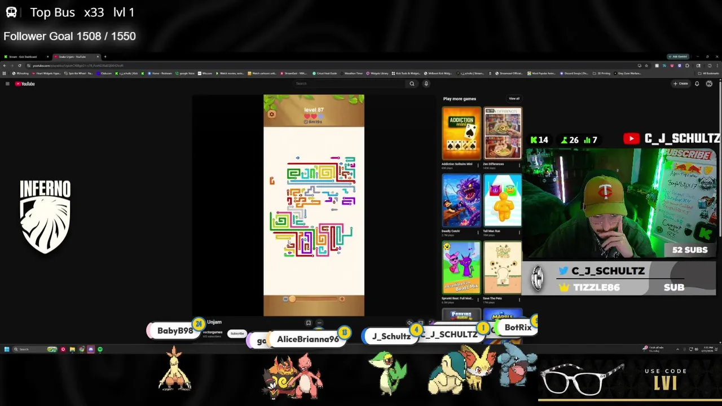Open Save The Pets game thumbnail
This screenshot has width=722, height=406.
coord(503,268)
